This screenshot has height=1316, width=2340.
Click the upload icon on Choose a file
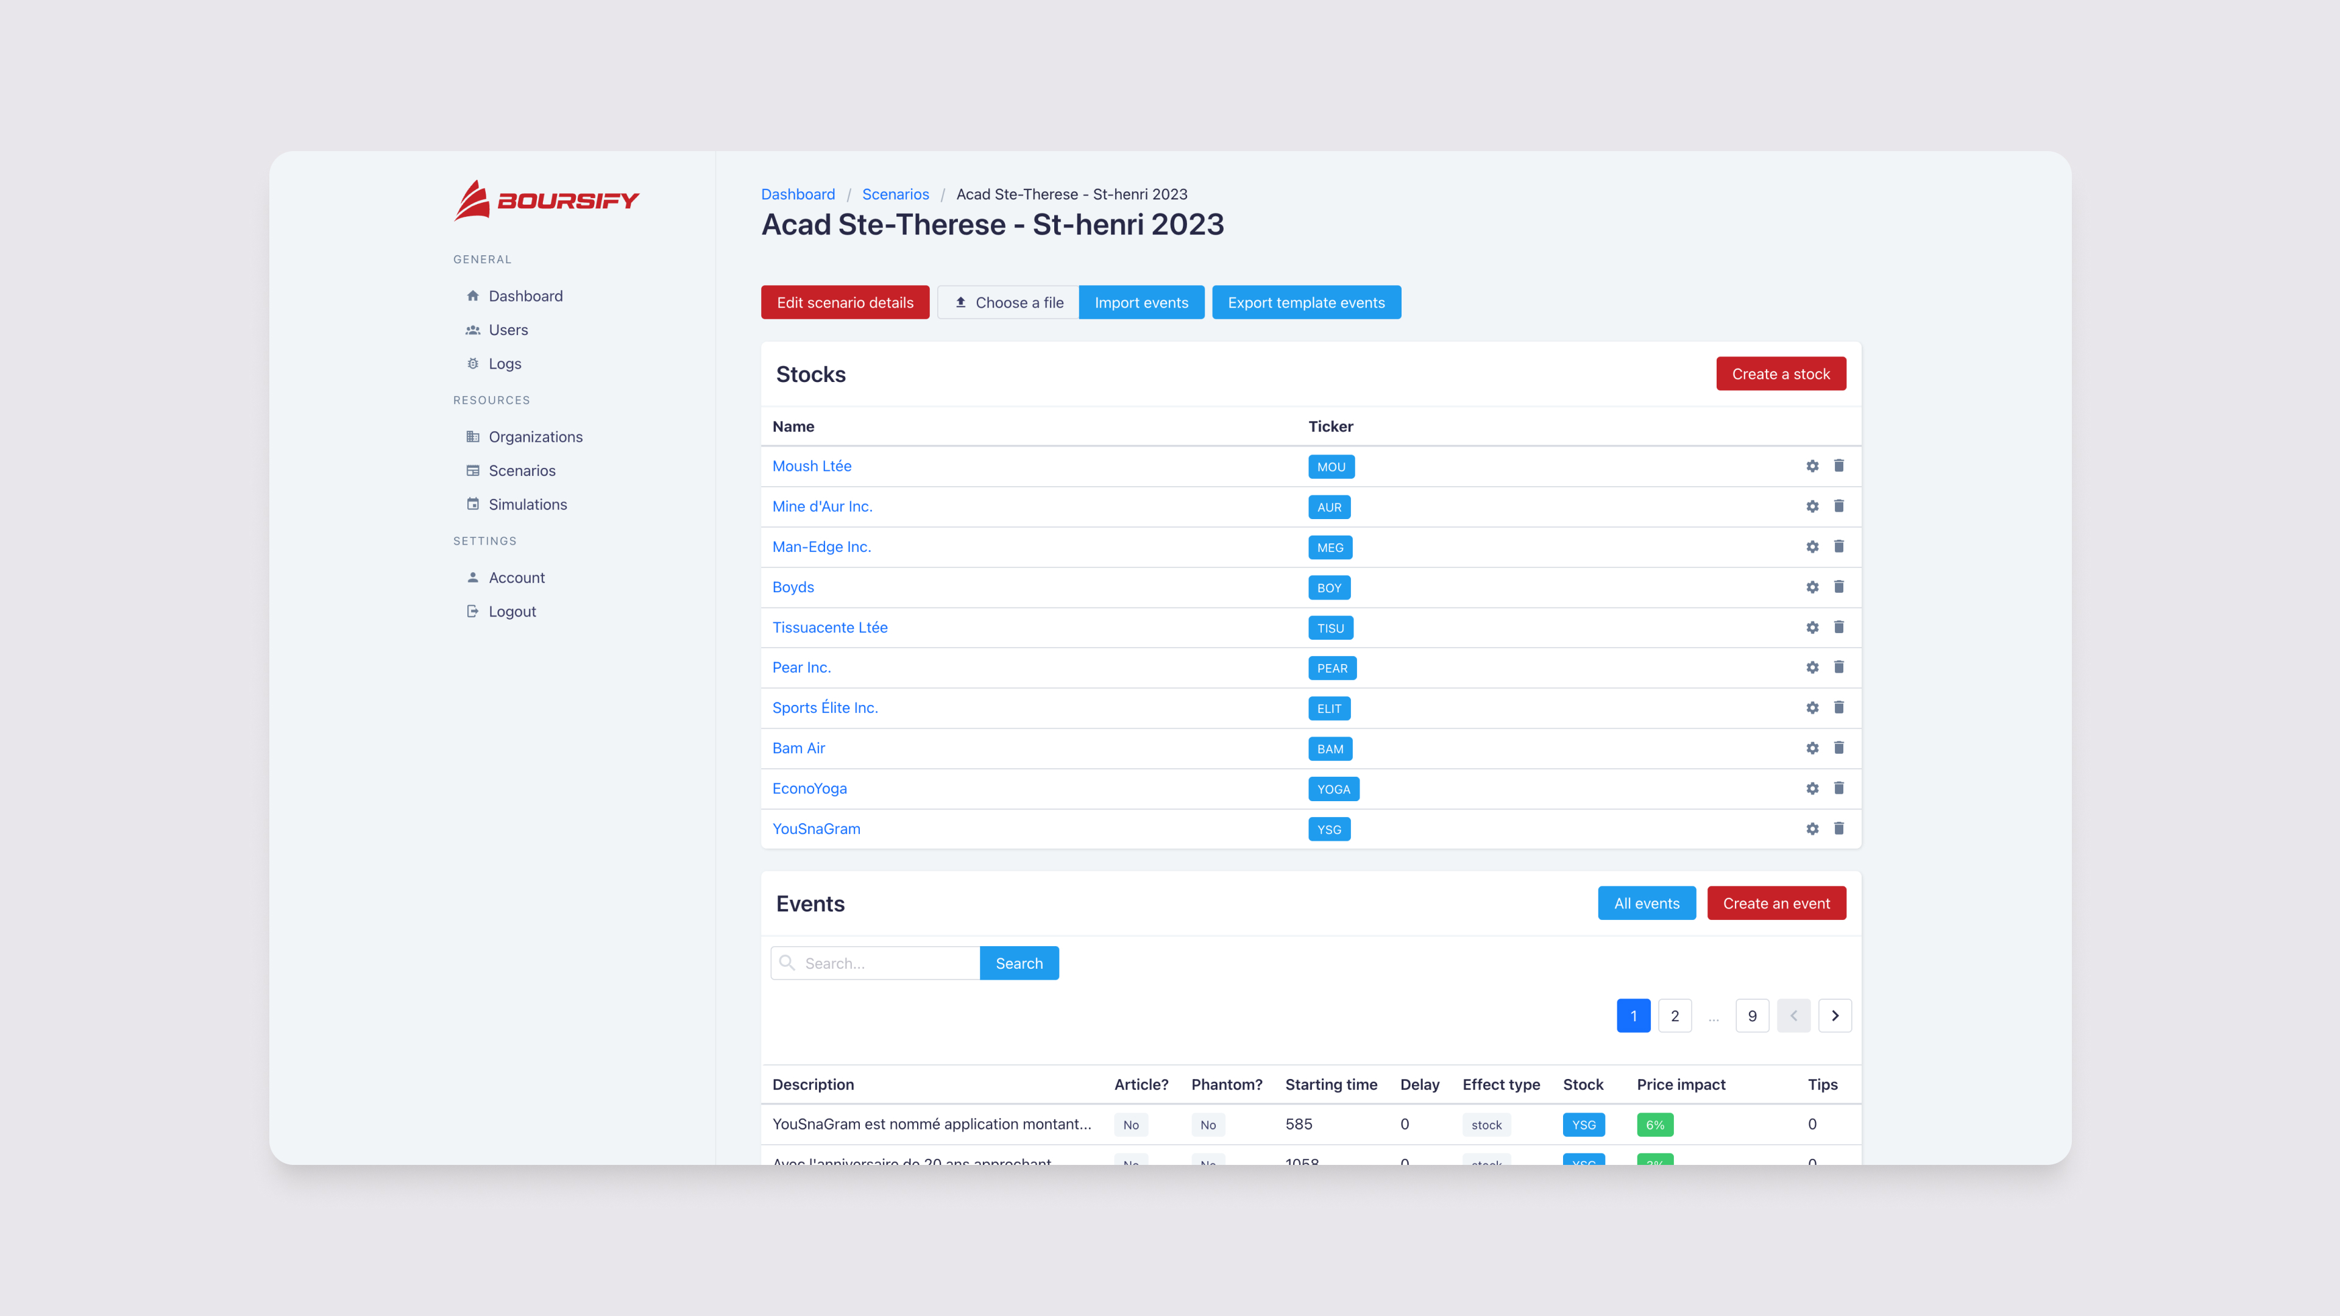coord(960,302)
